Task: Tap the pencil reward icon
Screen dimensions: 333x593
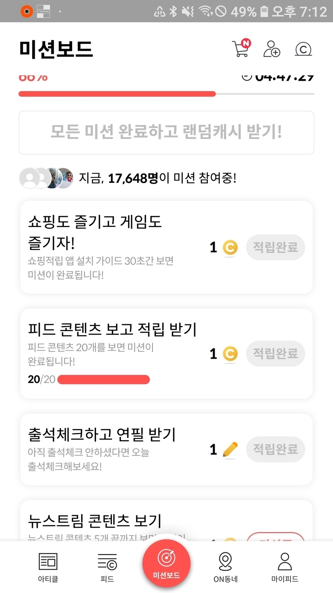Action: pos(230,450)
